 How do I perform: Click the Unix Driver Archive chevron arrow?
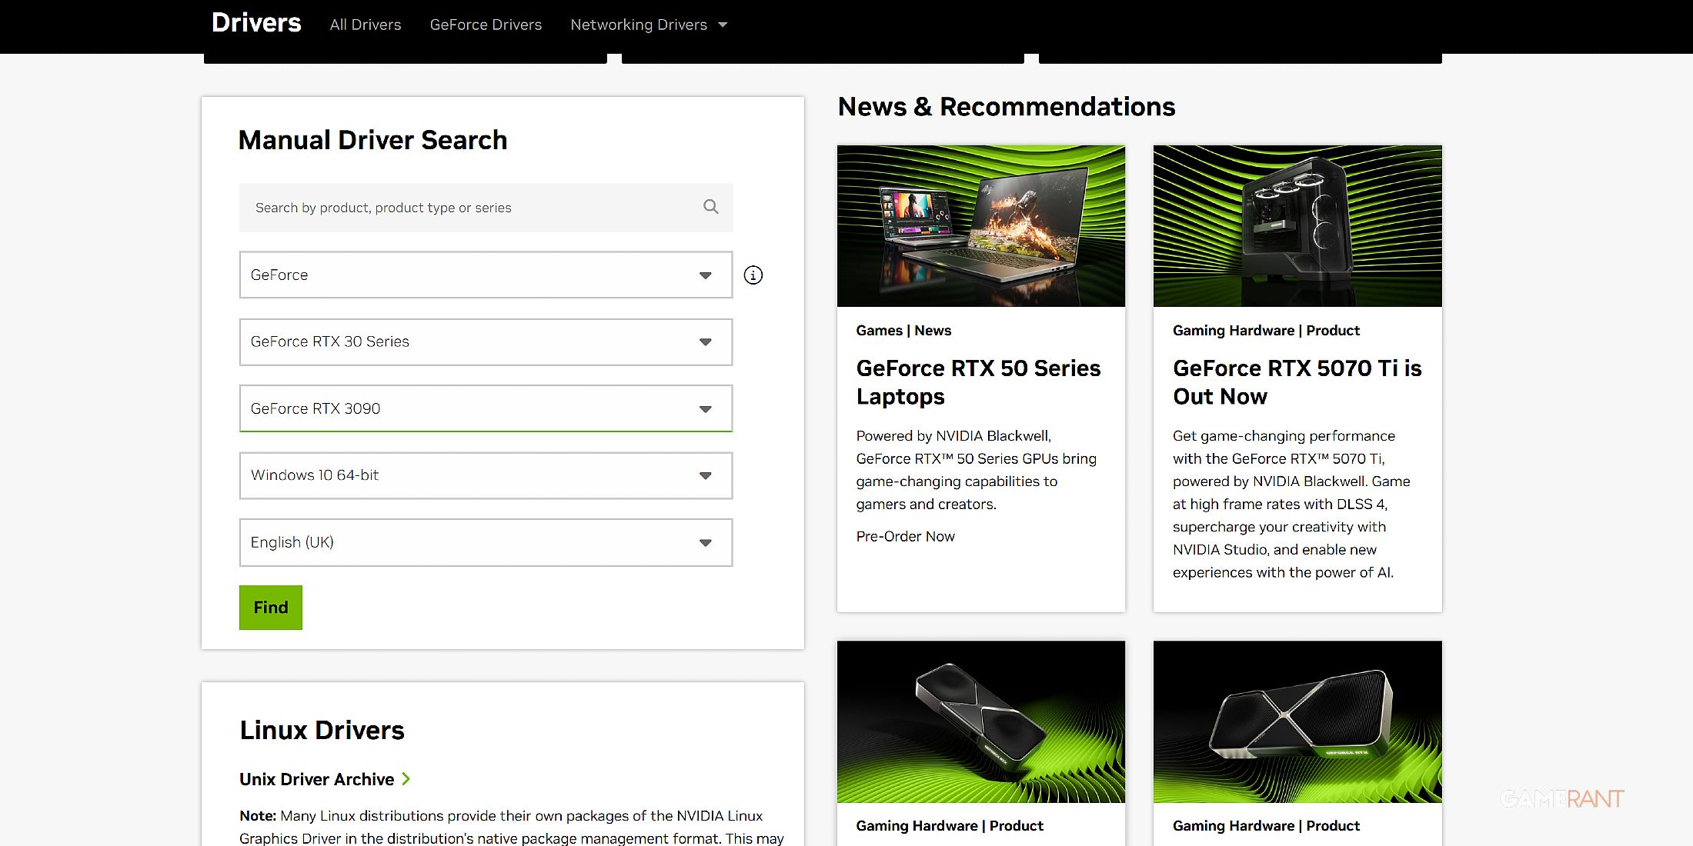point(406,779)
